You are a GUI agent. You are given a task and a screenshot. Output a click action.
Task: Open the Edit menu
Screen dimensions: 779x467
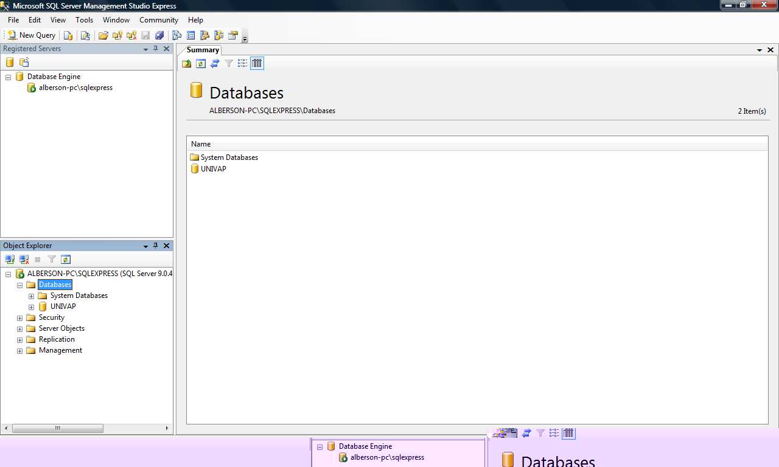[35, 20]
